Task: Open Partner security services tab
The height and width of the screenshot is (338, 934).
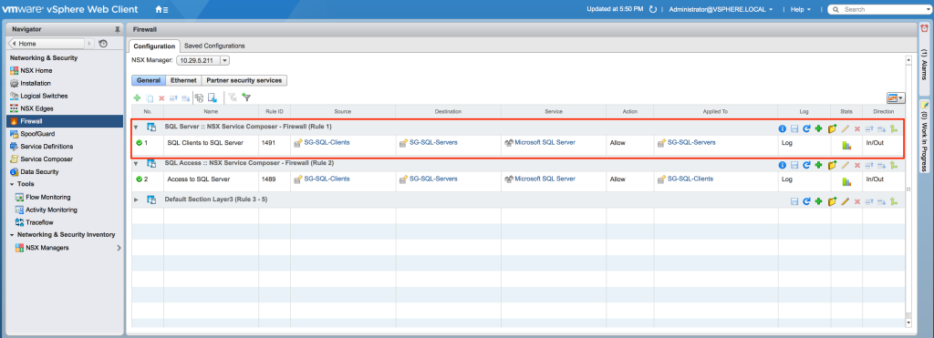Action: [x=244, y=80]
